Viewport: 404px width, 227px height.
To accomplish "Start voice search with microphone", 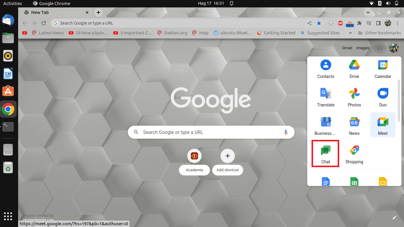I will click(x=286, y=132).
